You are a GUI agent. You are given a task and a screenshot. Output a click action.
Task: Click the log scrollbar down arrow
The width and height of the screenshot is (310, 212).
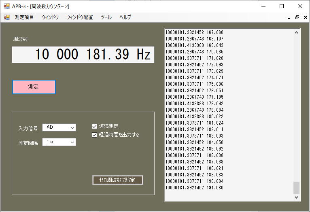pyautogui.click(x=296, y=197)
